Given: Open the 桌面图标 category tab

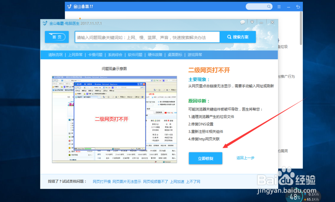Looking at the screenshot, I should (175, 55).
